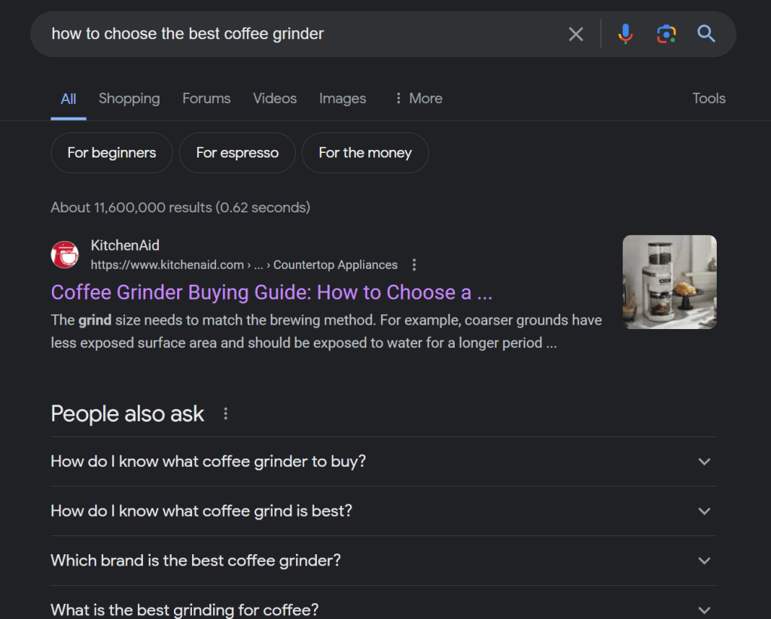The height and width of the screenshot is (619, 771).
Task: Expand "How do I know what coffee grinder to buy?"
Action: coord(383,462)
